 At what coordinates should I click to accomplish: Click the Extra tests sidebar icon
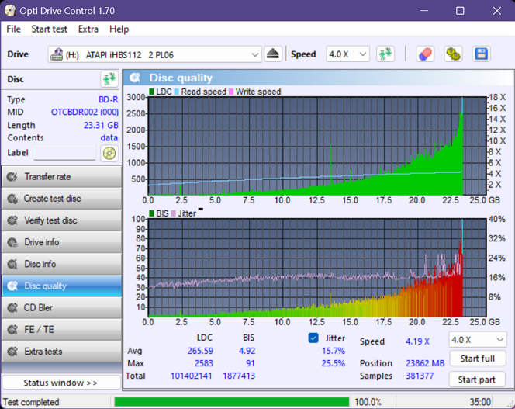12,352
